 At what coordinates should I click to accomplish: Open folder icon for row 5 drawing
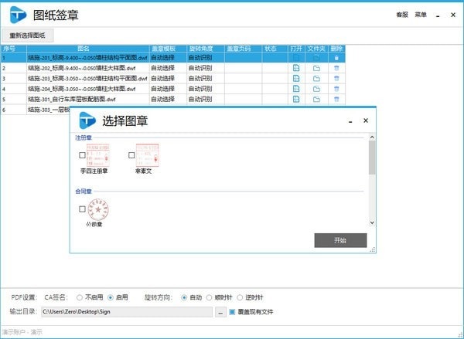click(316, 99)
